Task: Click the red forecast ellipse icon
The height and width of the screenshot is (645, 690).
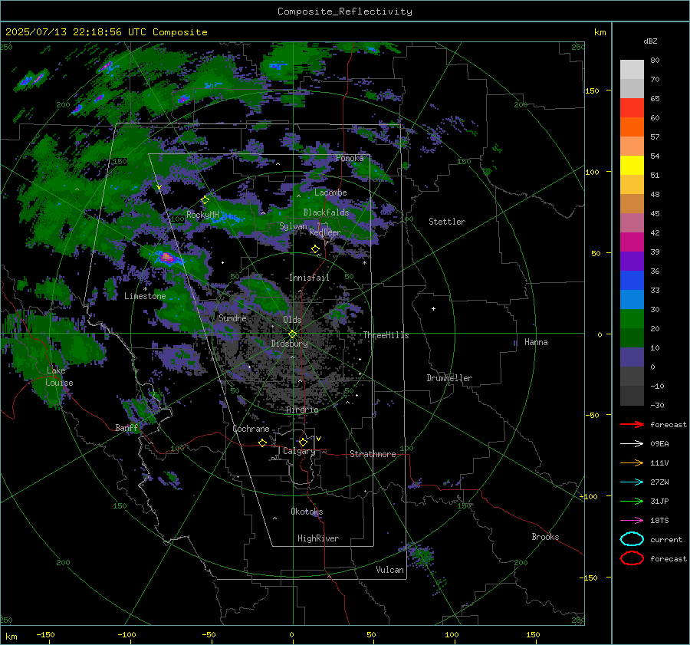Action: 632,558
